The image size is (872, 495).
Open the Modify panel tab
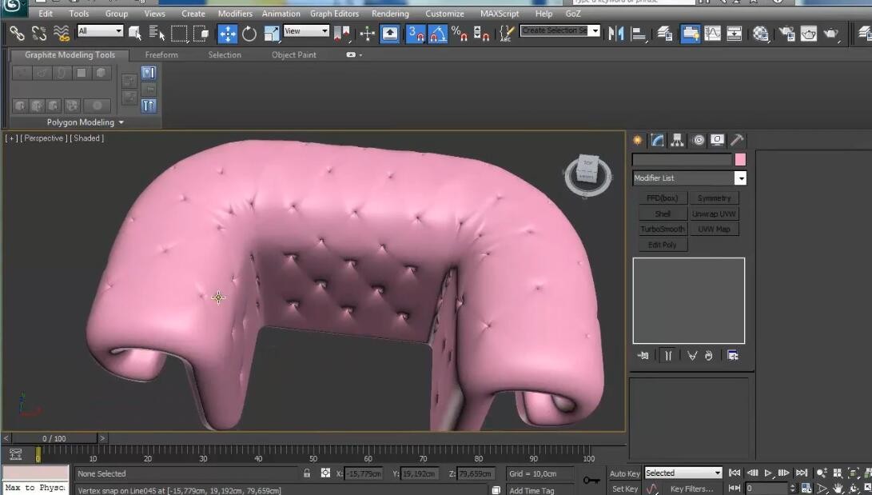point(657,140)
